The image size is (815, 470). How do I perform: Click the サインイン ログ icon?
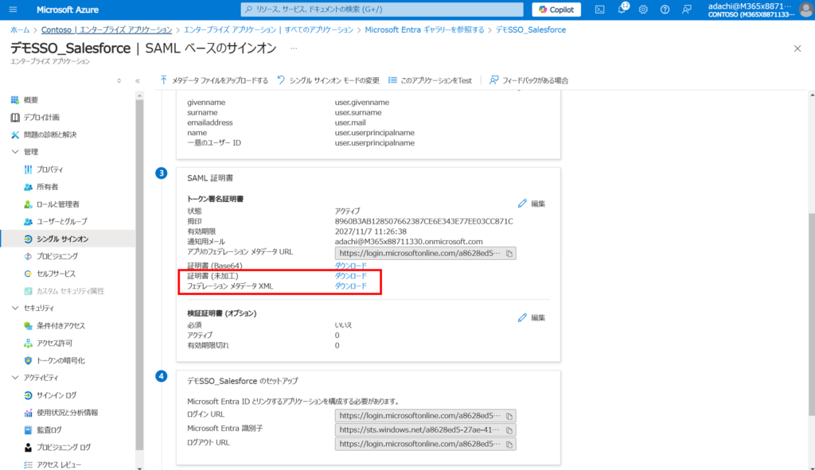click(x=28, y=395)
